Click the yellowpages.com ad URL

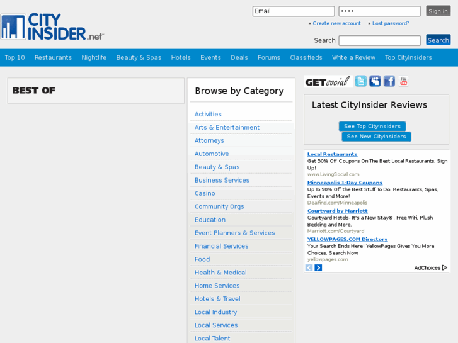328,259
